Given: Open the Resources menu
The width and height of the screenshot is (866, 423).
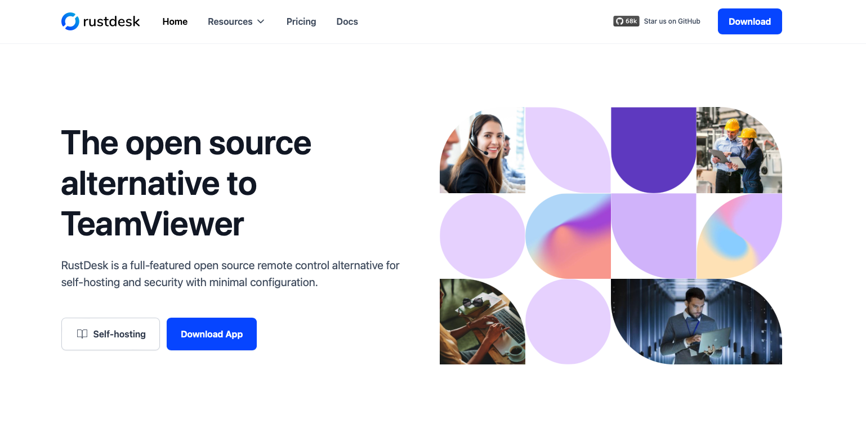Looking at the screenshot, I should pos(236,21).
